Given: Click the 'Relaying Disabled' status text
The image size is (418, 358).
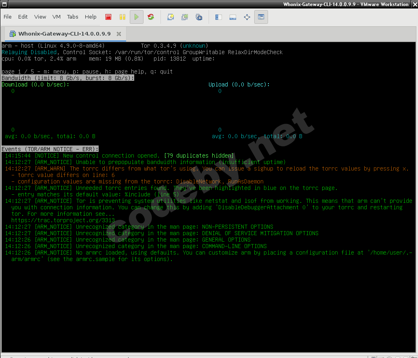Looking at the screenshot, I should pos(29,52).
